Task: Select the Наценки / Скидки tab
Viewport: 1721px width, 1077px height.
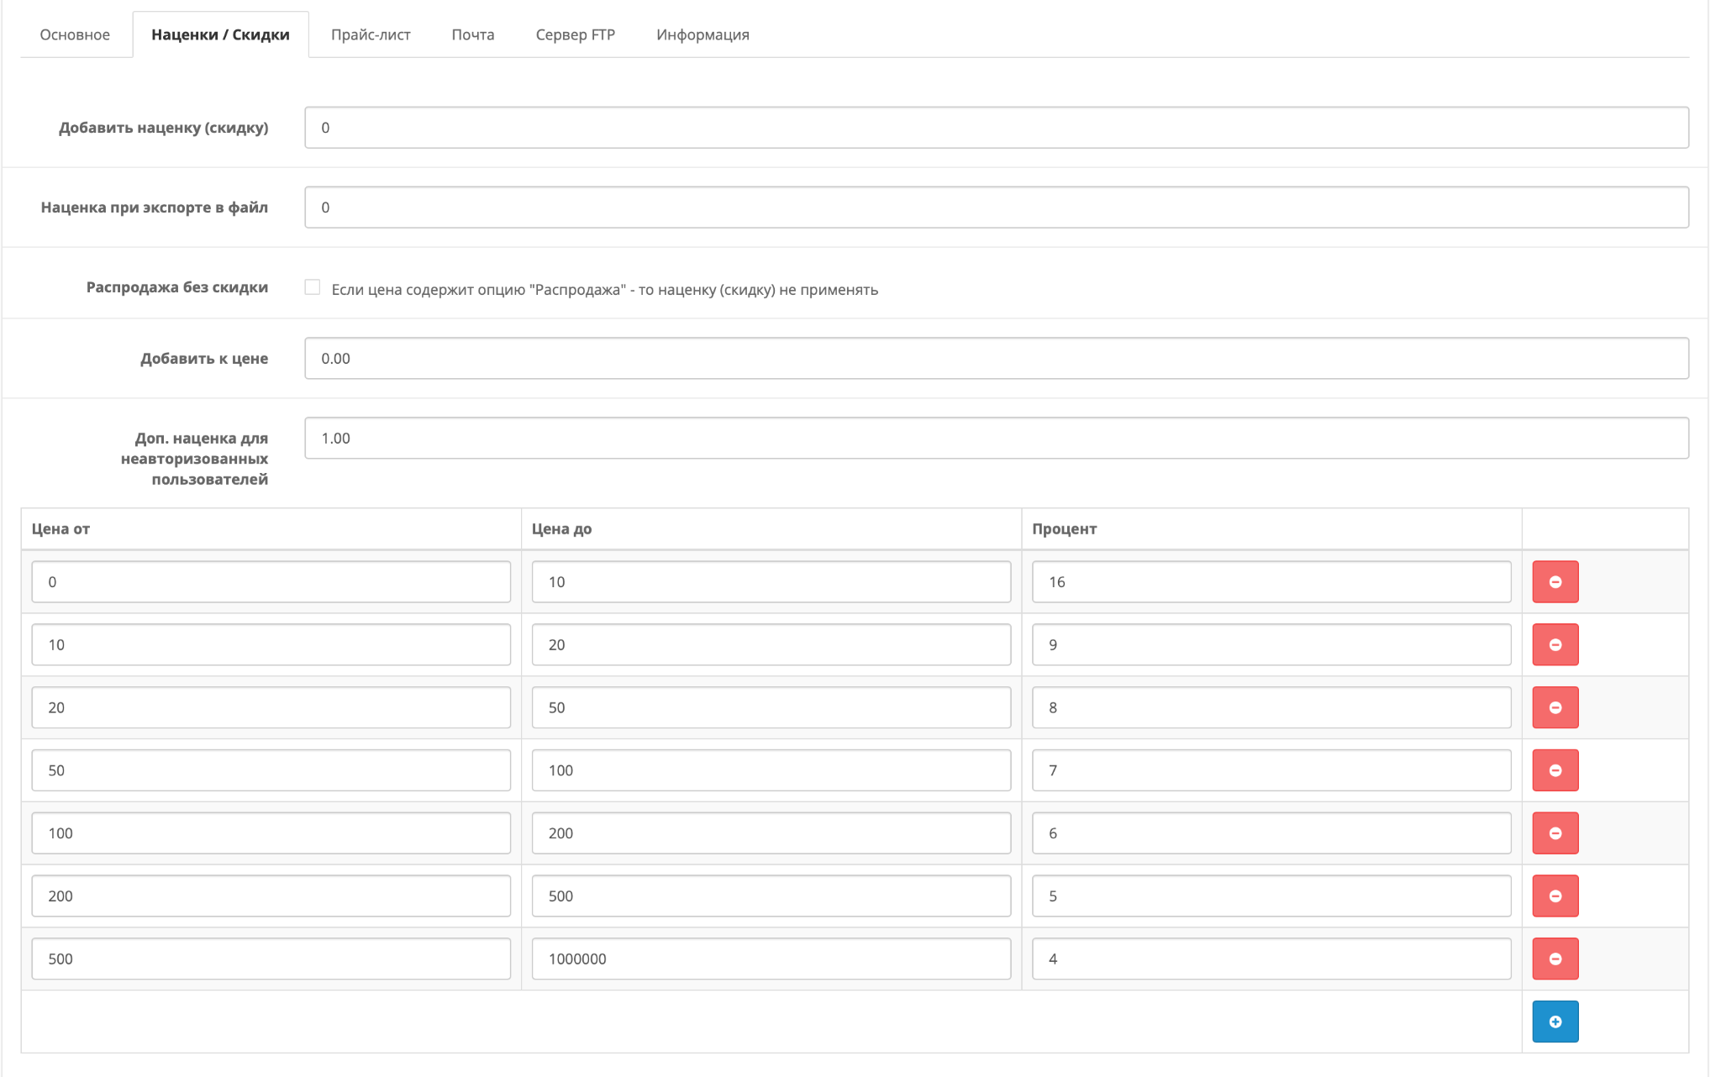Action: pos(220,34)
